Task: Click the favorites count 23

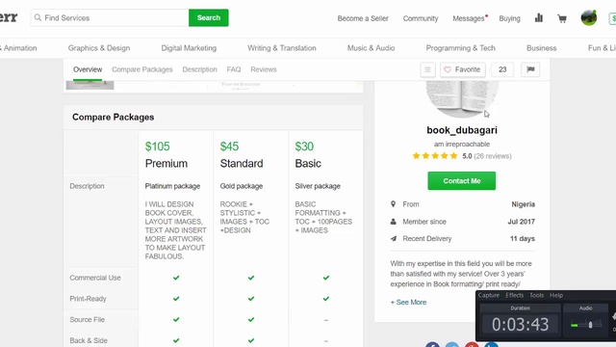Action: (502, 69)
